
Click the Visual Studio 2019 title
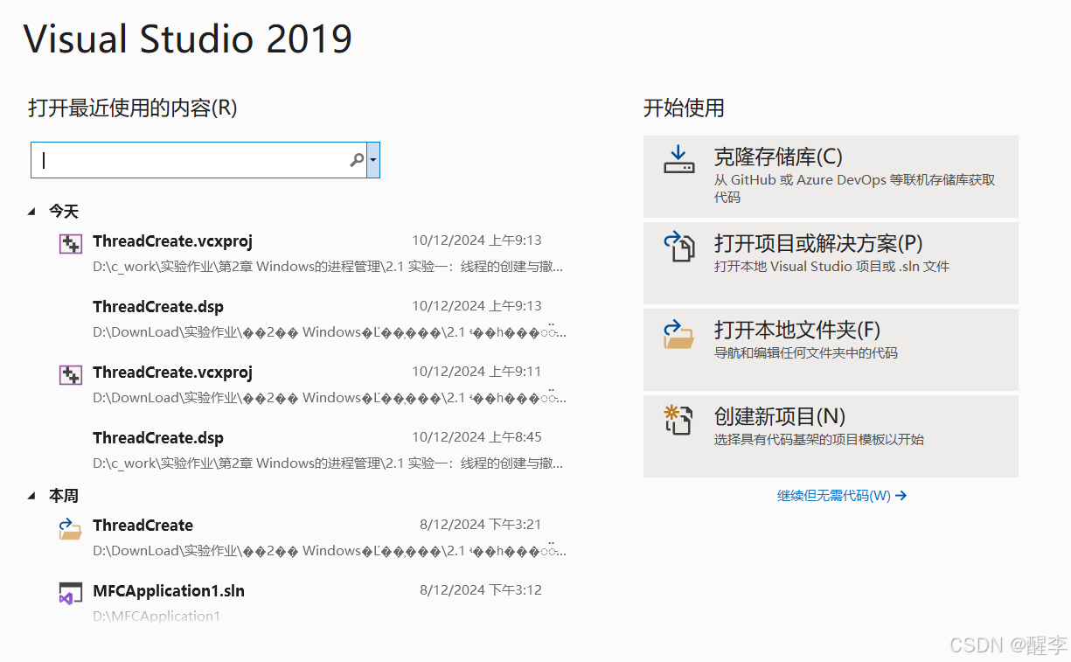(x=188, y=39)
